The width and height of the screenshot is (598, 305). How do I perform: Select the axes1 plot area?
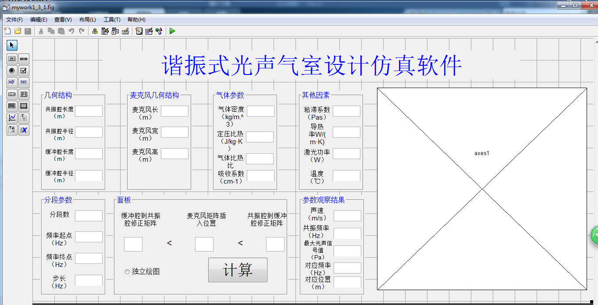click(482, 189)
